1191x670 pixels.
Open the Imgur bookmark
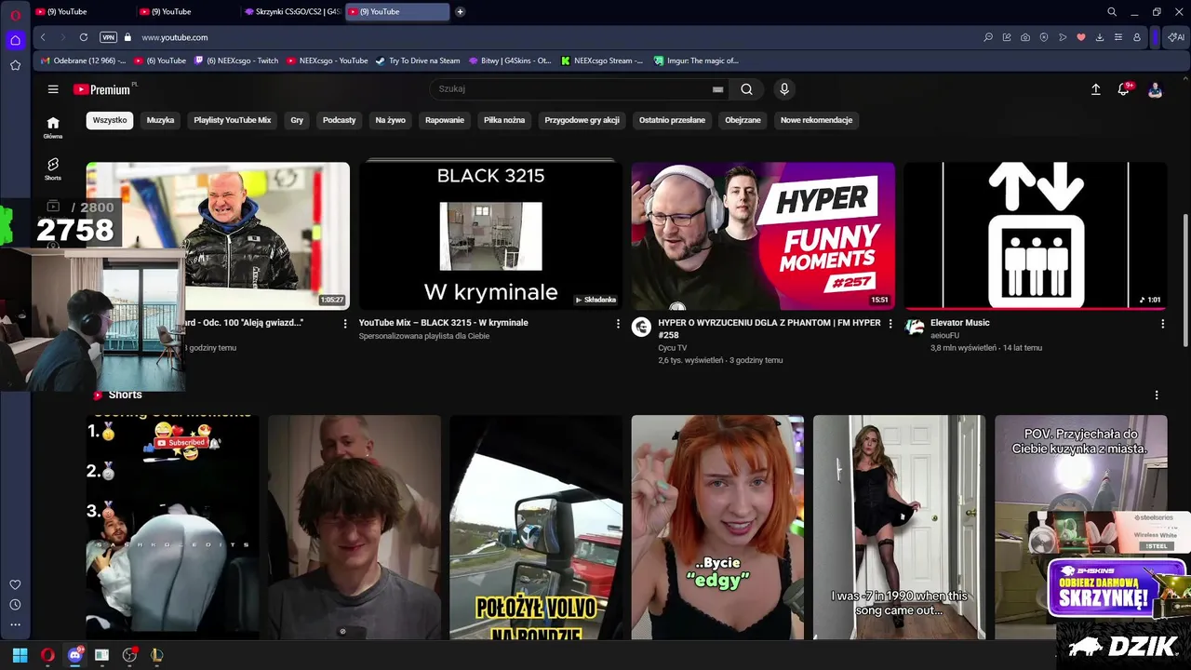696,60
